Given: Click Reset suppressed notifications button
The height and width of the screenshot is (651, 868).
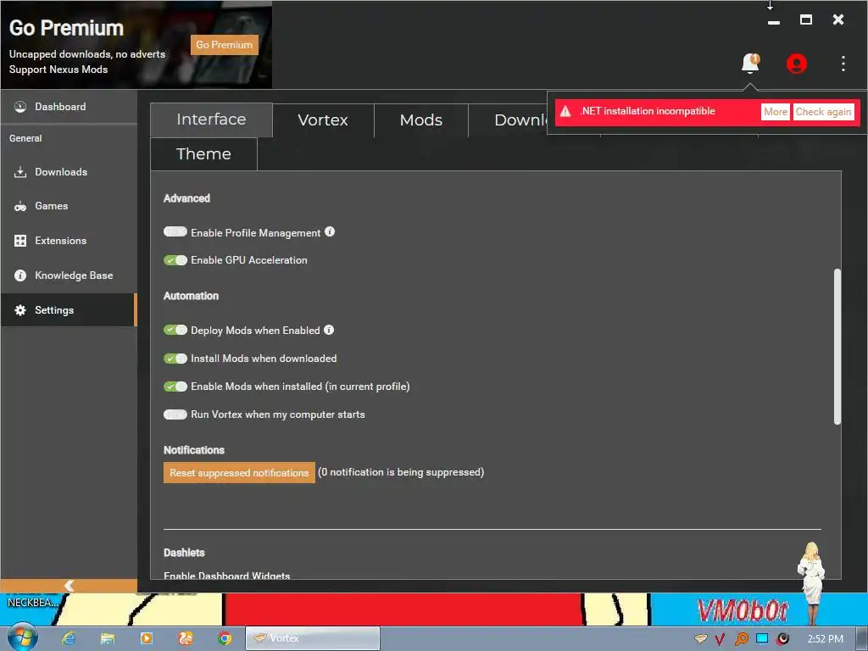Looking at the screenshot, I should click(x=238, y=473).
